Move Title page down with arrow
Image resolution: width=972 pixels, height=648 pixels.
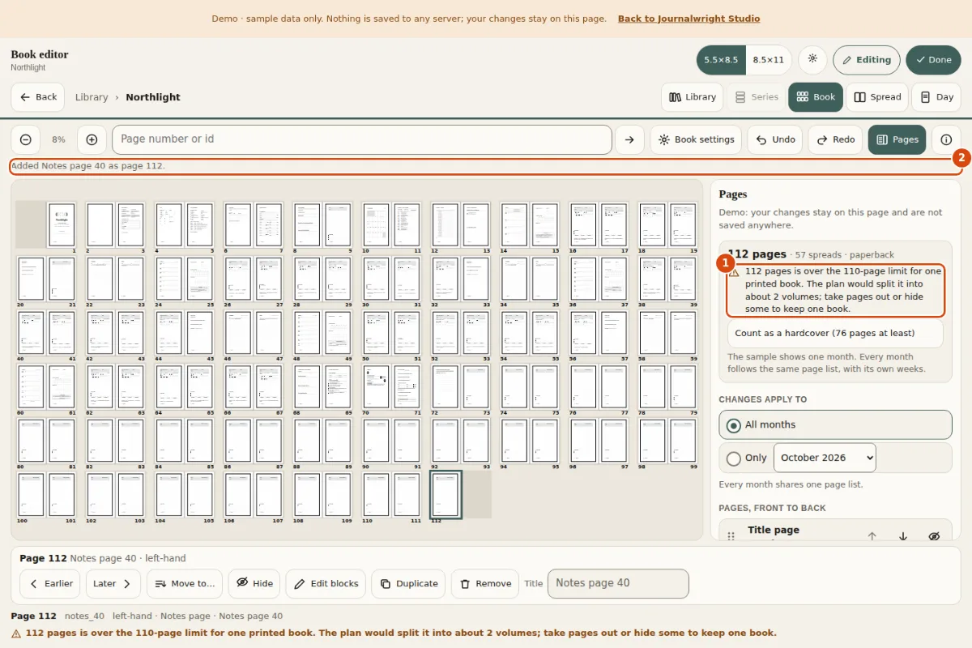click(x=903, y=536)
